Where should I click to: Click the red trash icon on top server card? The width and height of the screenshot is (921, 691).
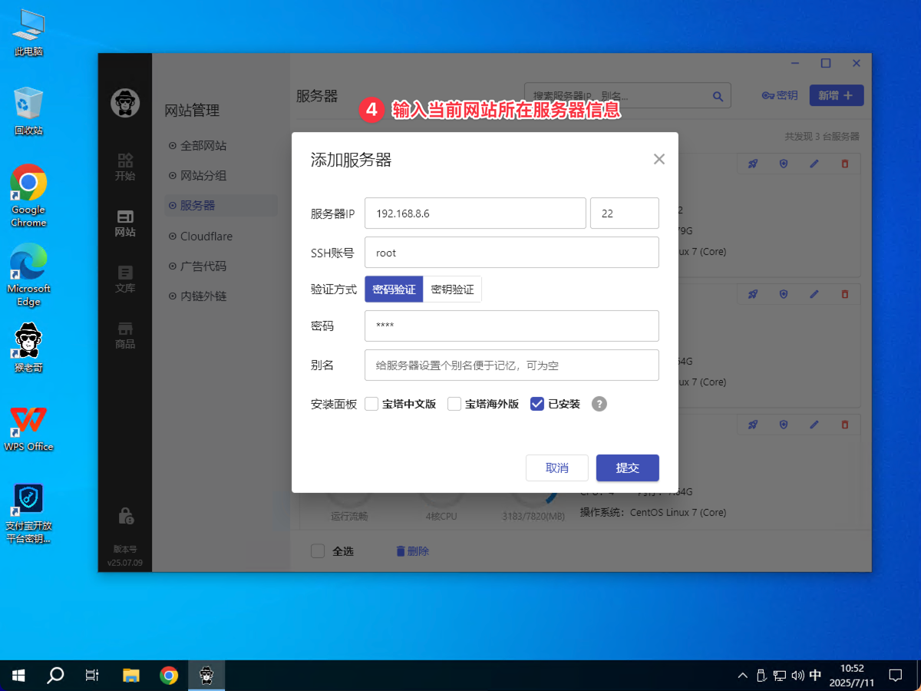(x=845, y=164)
